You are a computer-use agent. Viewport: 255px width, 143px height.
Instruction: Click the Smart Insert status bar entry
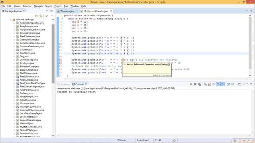143,140
